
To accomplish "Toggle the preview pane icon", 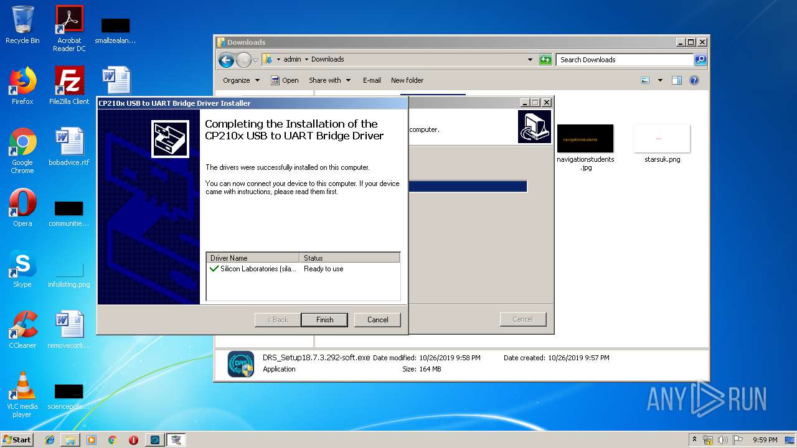I will (x=677, y=80).
